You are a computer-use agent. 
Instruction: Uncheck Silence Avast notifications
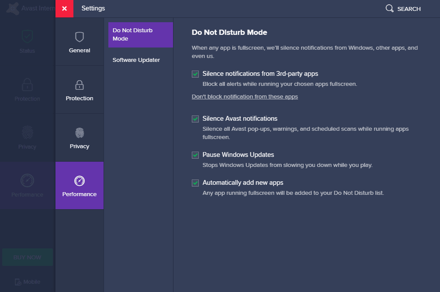coord(195,118)
